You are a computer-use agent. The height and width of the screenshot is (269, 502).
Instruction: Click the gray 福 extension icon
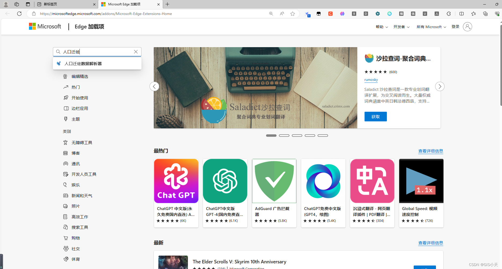(x=401, y=14)
